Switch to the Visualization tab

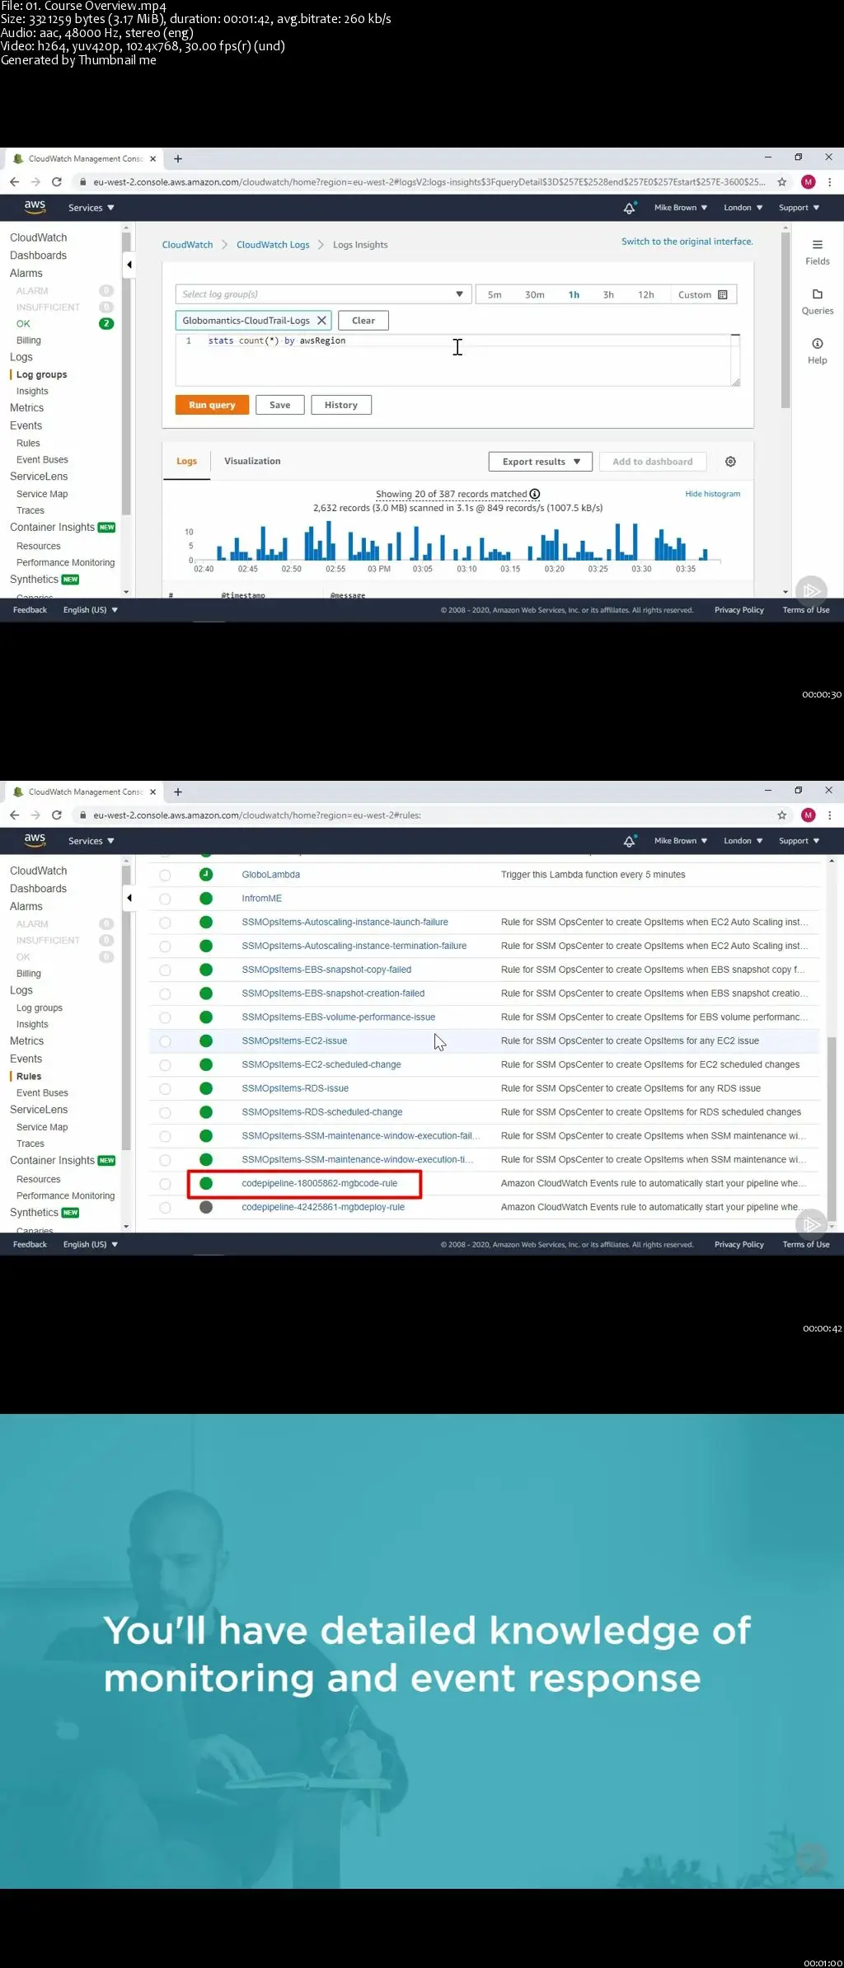click(x=252, y=461)
